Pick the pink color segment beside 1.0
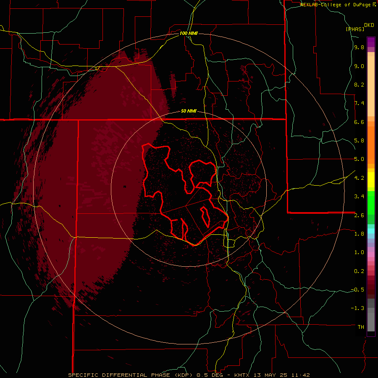This screenshot has width=378, height=378. [371, 255]
